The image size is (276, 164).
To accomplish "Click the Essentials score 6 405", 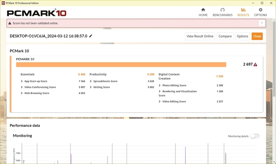I will [82, 74].
